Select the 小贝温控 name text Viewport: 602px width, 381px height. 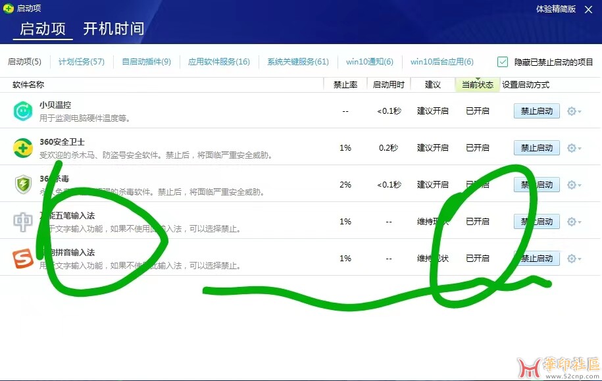[x=55, y=105]
